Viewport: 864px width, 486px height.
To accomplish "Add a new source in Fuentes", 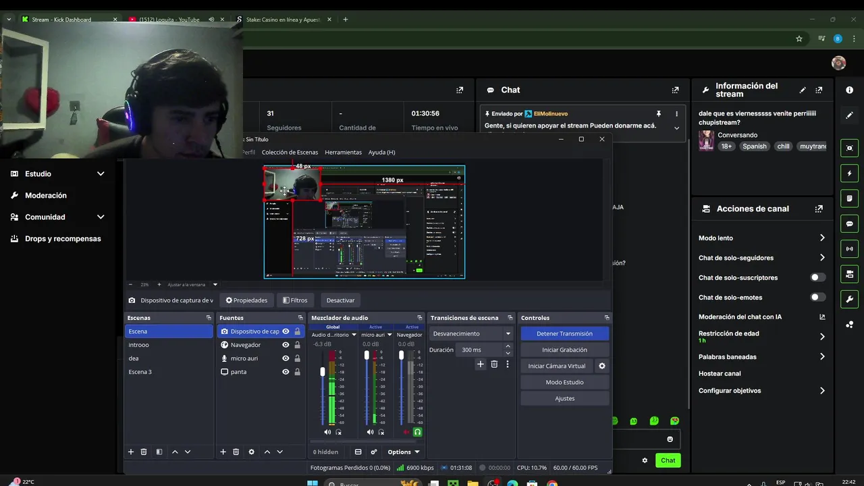I will click(223, 452).
